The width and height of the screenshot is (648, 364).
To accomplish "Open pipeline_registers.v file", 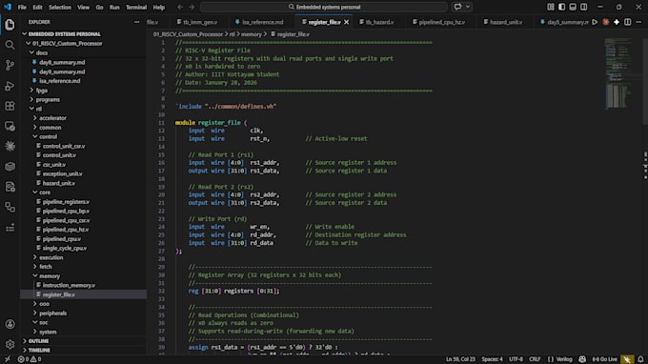I will pyautogui.click(x=66, y=202).
